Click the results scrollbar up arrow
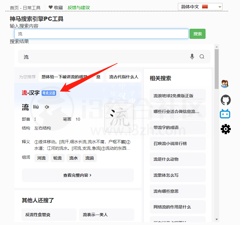Viewport: 240px width, 225px height. 217,47
